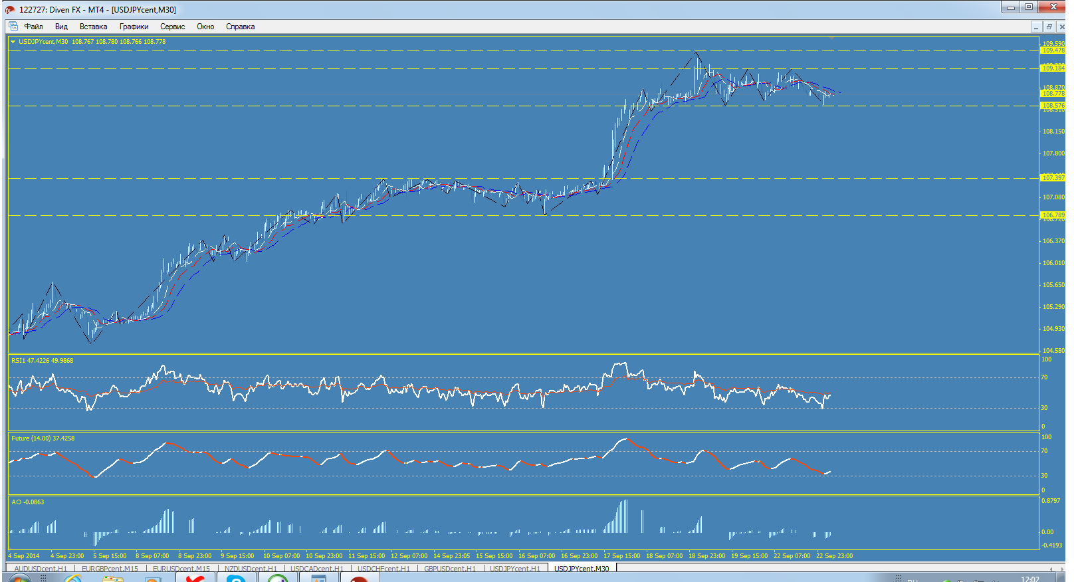Click the 17 Sep 15:00 time axis label
The height and width of the screenshot is (582, 1074).
pyautogui.click(x=621, y=556)
